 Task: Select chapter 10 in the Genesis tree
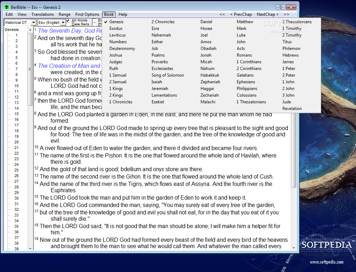(x=16, y=86)
